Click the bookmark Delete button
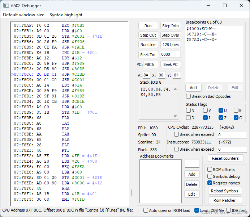The image size is (250, 217). (192, 184)
